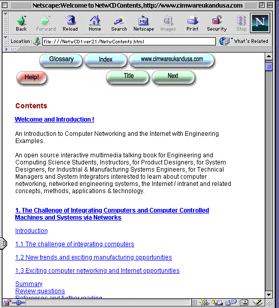Expand the collapsed personal toolbar
The height and width of the screenshot is (308, 279).
tap(7, 50)
